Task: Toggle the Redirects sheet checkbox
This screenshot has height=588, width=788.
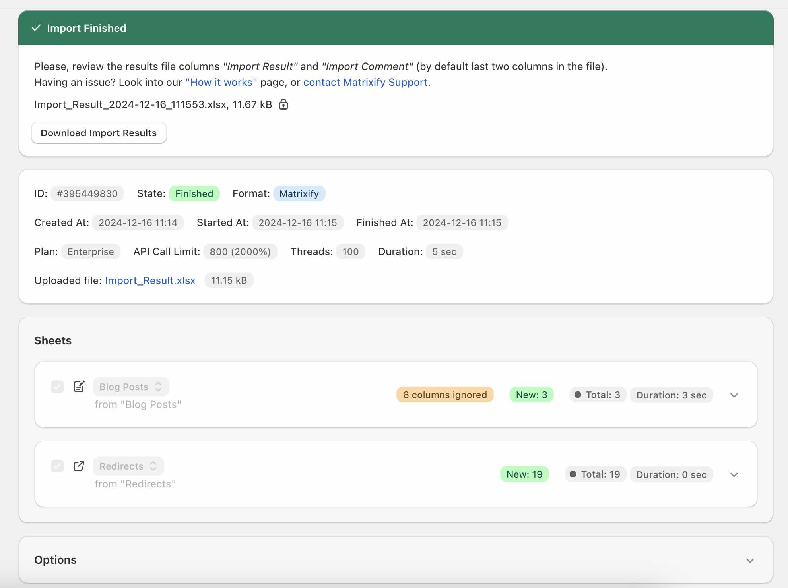Action: tap(57, 466)
